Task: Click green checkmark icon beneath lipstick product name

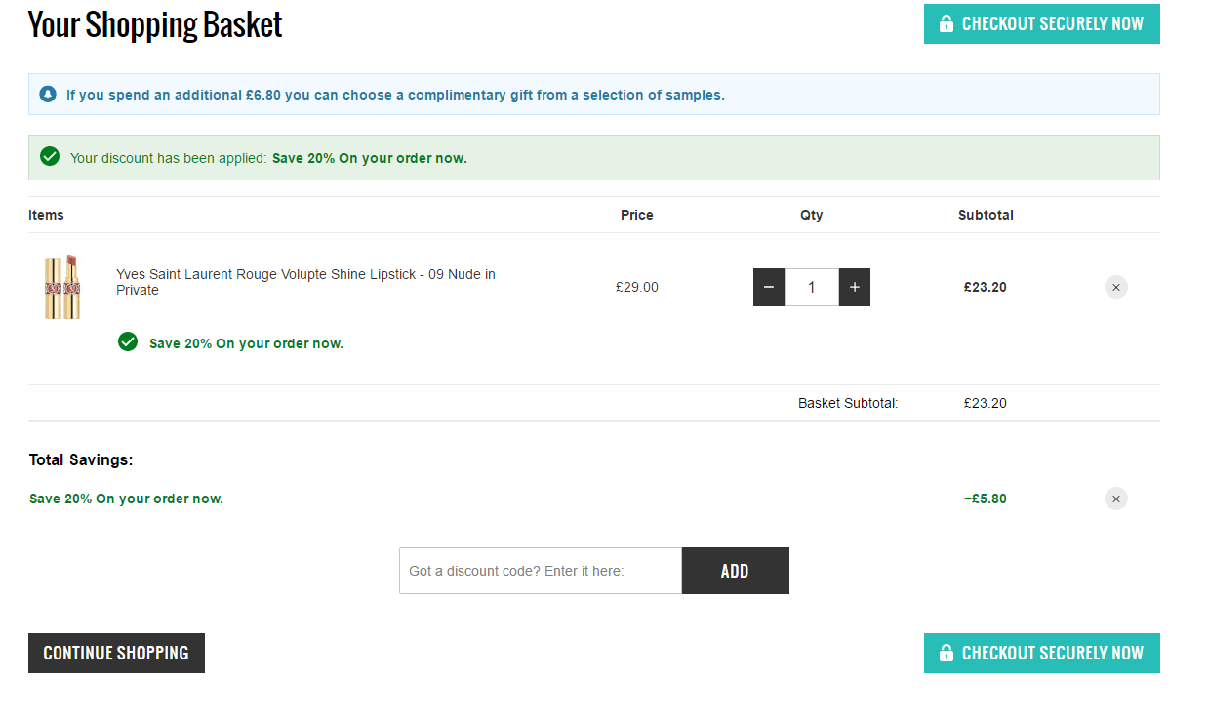Action: pyautogui.click(x=128, y=341)
